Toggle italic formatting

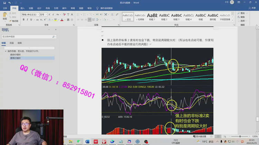pyautogui.click(x=27, y=20)
